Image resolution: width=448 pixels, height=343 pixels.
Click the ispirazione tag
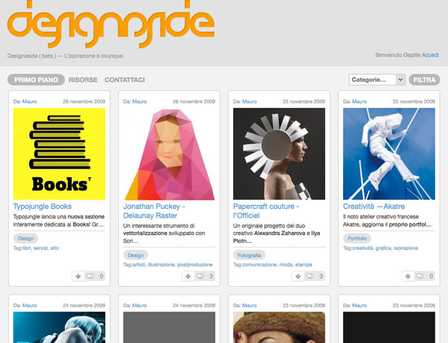point(406,248)
